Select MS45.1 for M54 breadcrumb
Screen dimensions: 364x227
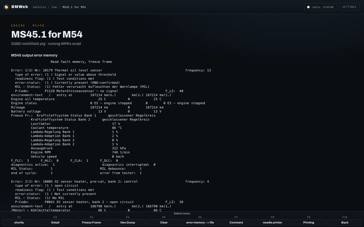click(x=74, y=7)
